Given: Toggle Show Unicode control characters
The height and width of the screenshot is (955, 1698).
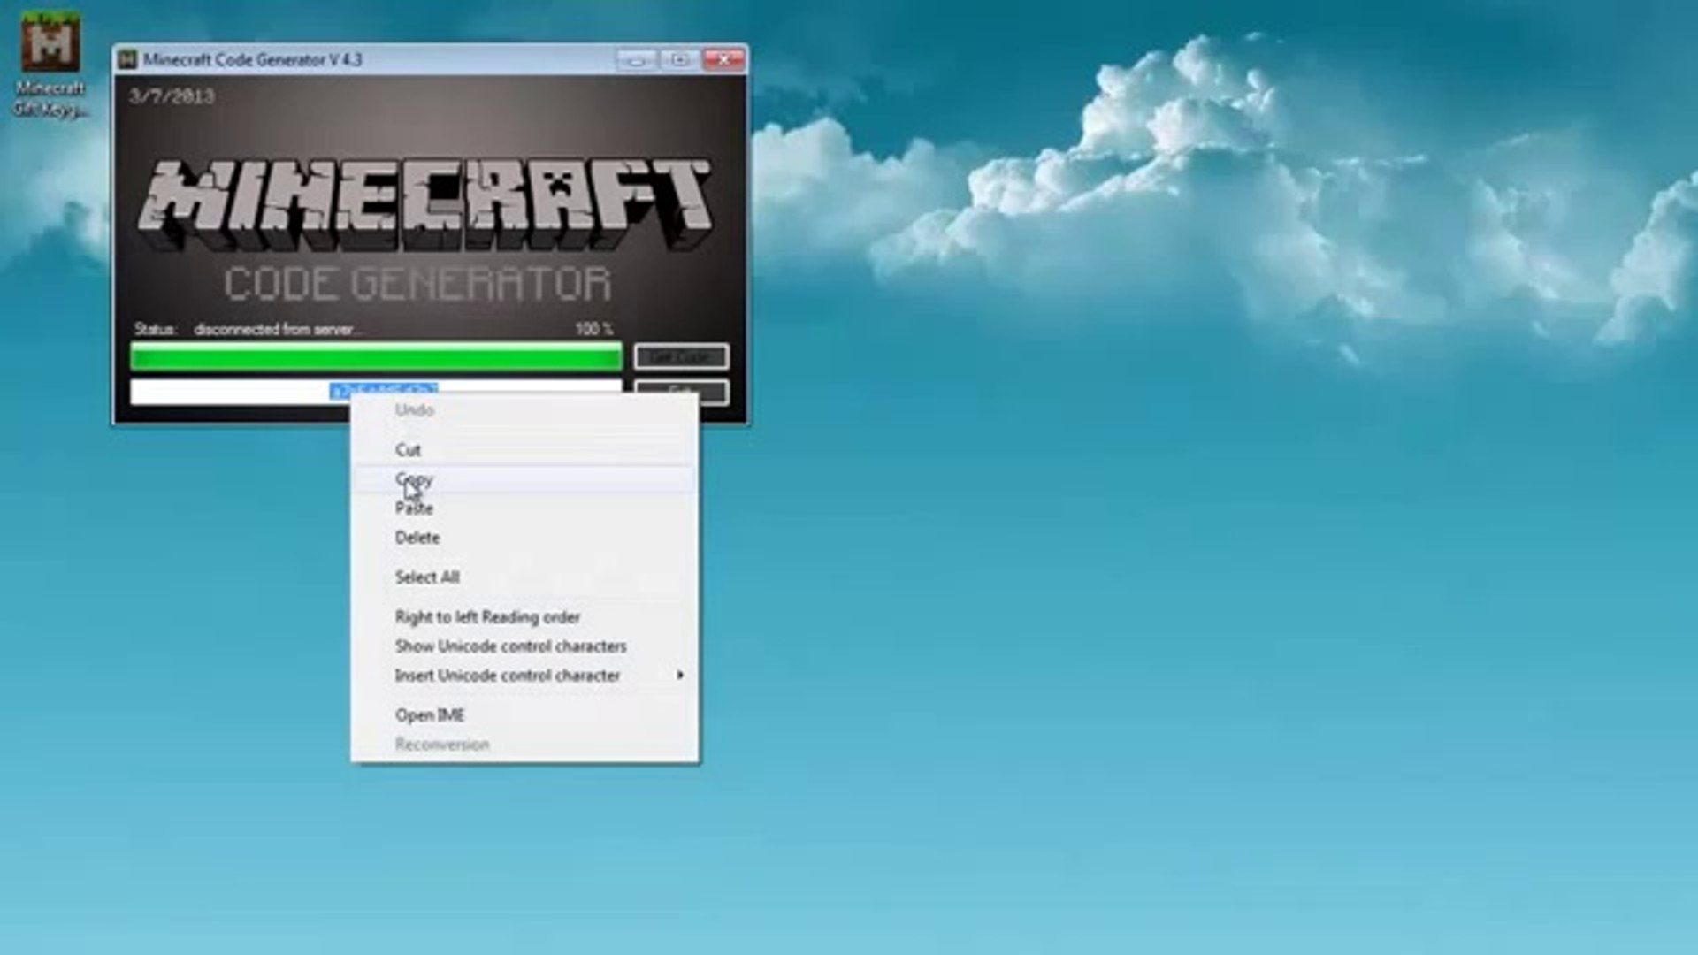Looking at the screenshot, I should 510,646.
